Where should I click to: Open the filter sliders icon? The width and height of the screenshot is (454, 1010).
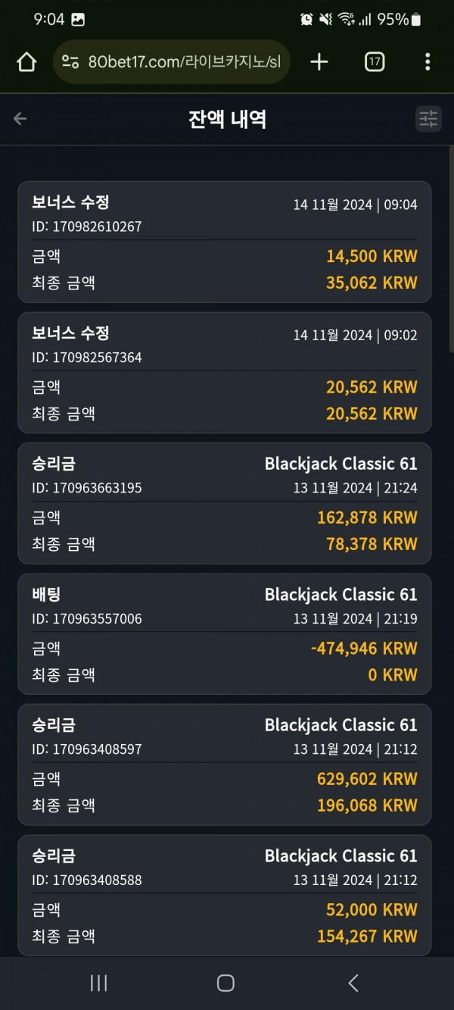click(428, 119)
